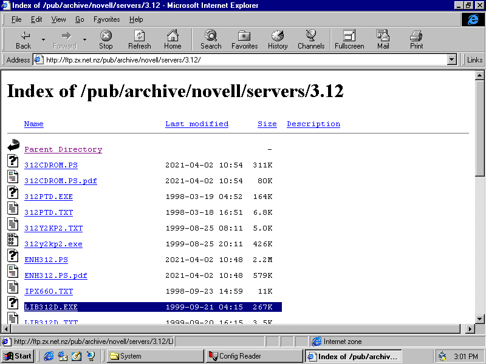Click the View Channels quick launch icon
Image resolution: width=486 pixels, height=364 pixels.
(x=91, y=356)
